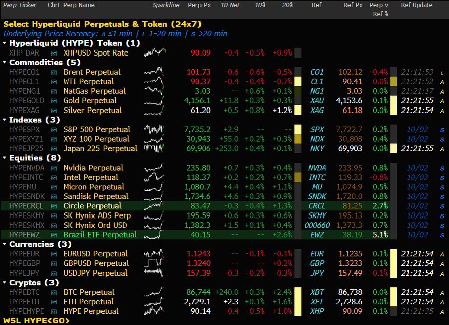The height and width of the screenshot is (325, 449).
Task: Open the 000660 reference ticker
Action: click(317, 226)
